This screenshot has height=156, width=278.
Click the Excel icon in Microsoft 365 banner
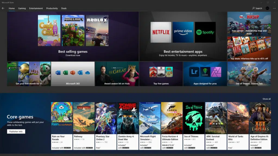[x=65, y=73]
